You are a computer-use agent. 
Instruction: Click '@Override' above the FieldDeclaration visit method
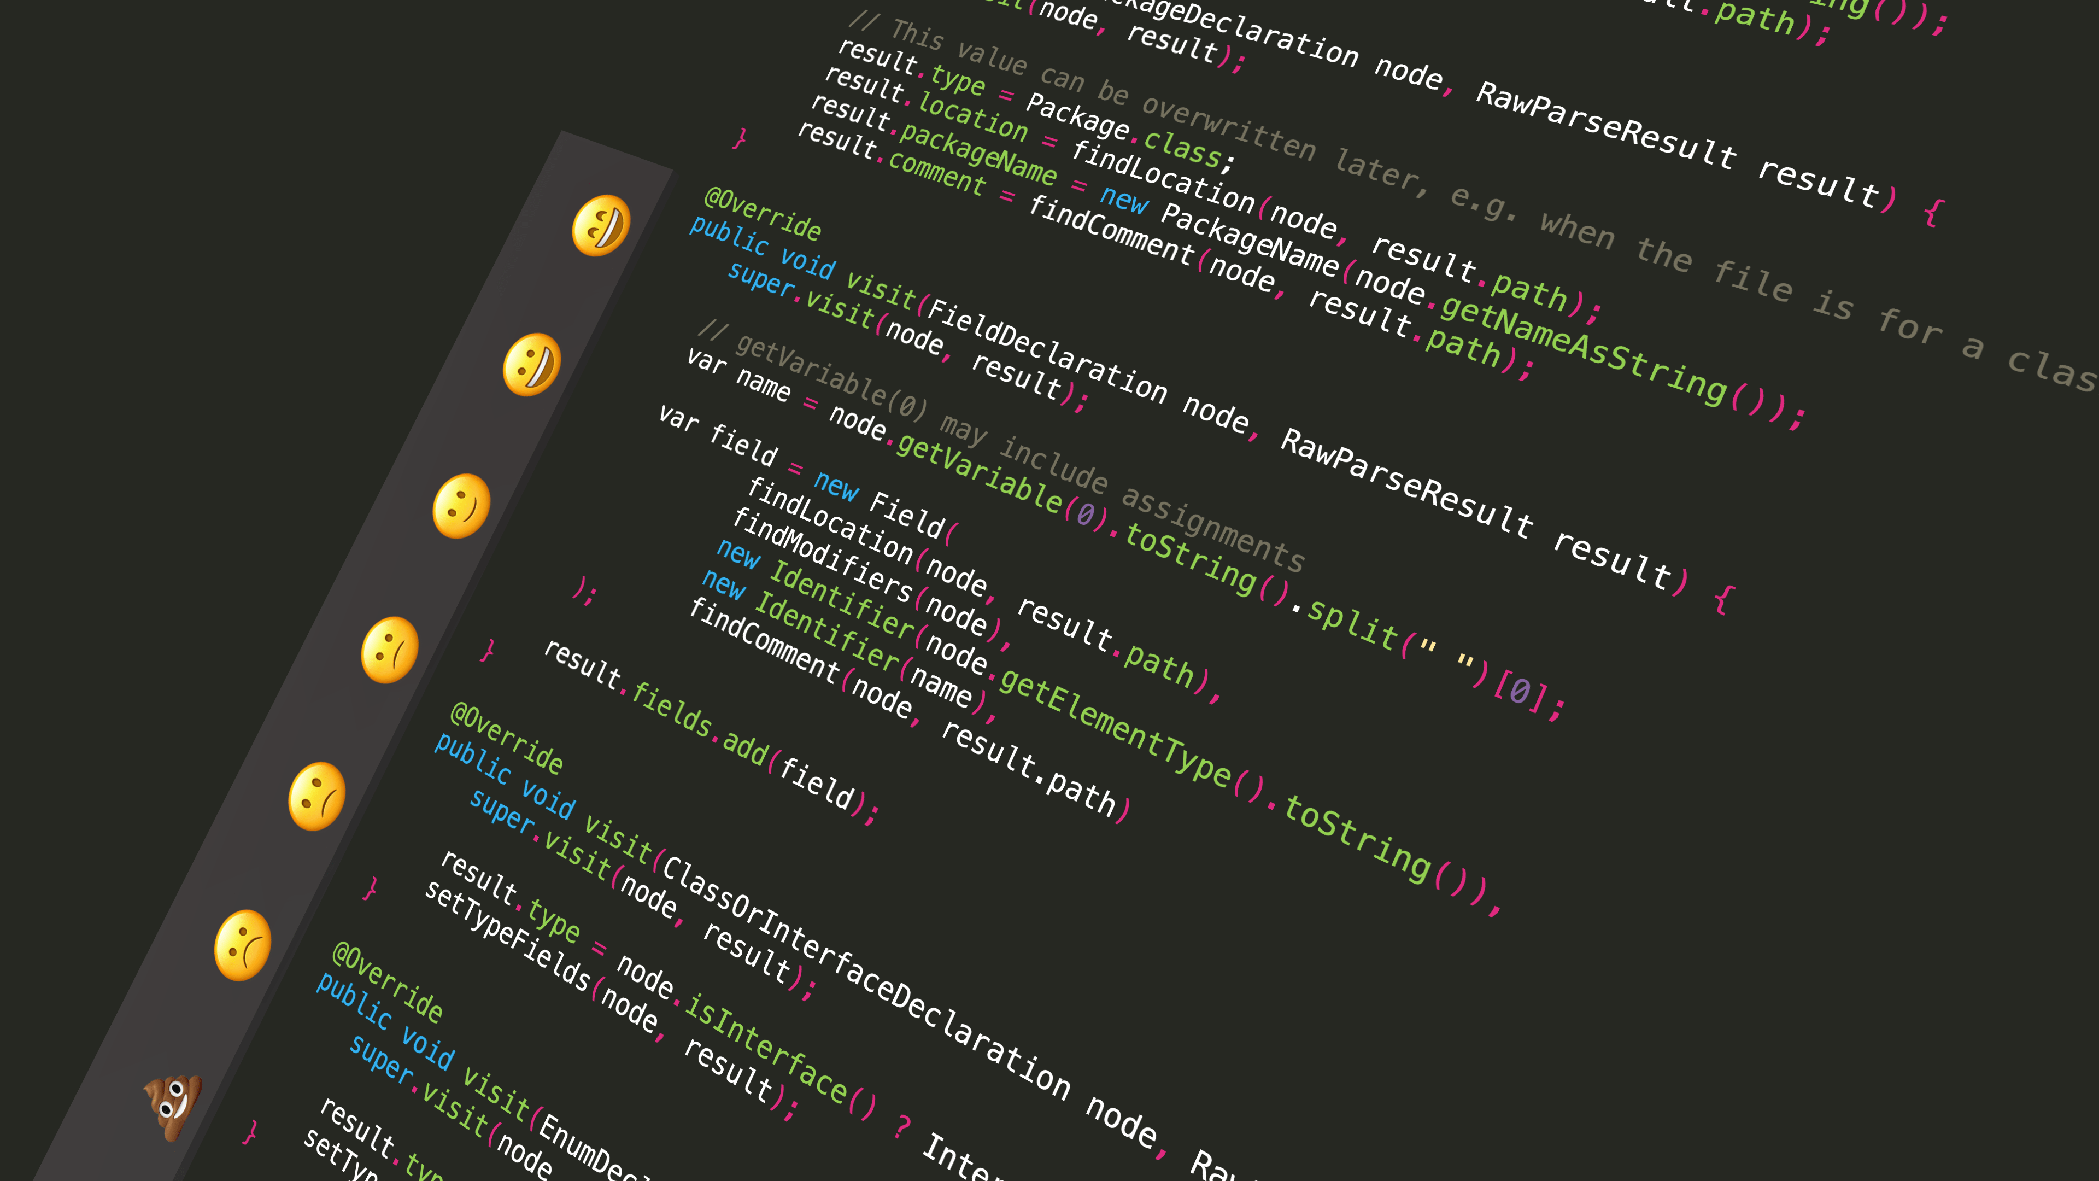(x=763, y=214)
